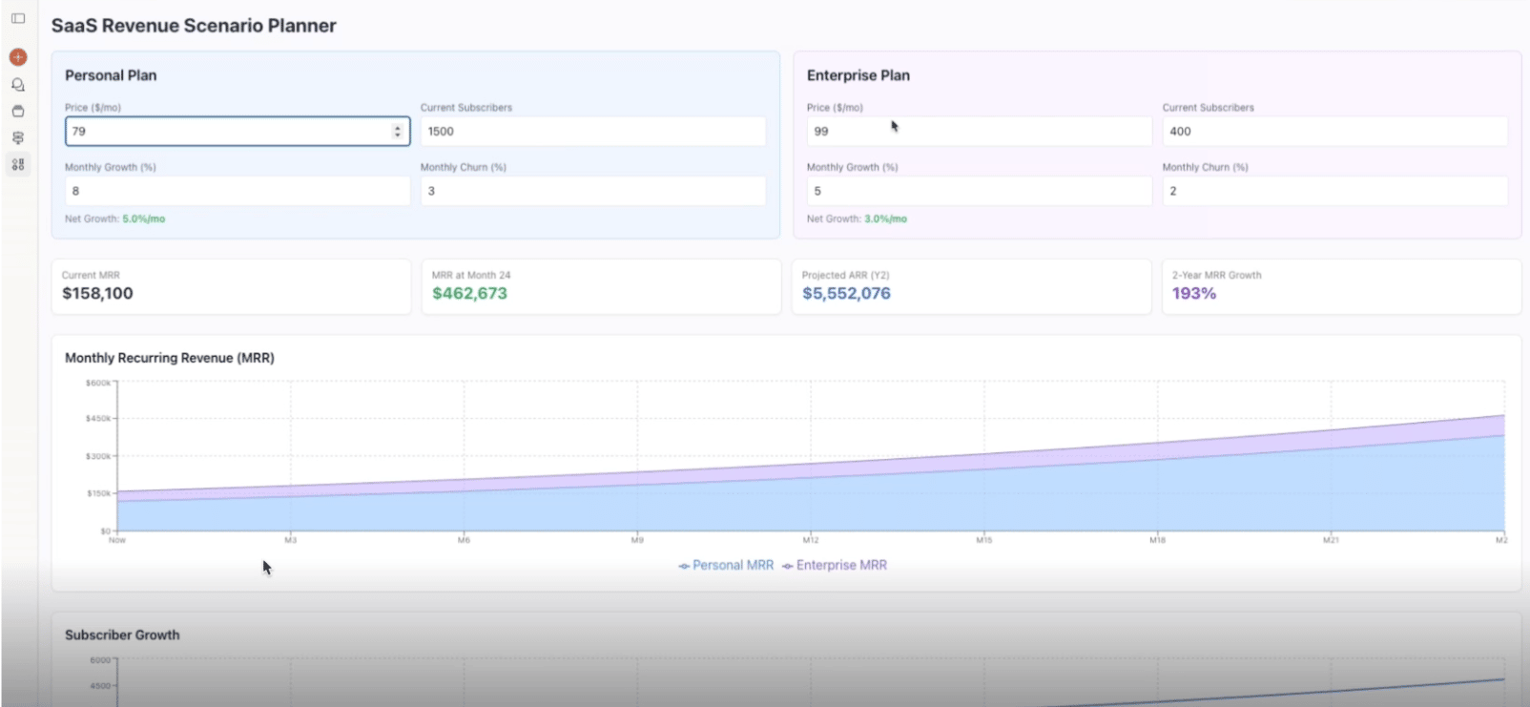Screen dimensions: 1530x707
Task: Edit Personal Plan Monthly Churn field
Action: coord(592,191)
